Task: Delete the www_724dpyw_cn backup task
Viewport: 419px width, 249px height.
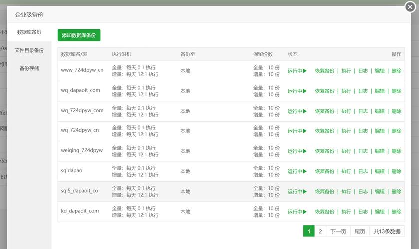Action: tap(396, 71)
